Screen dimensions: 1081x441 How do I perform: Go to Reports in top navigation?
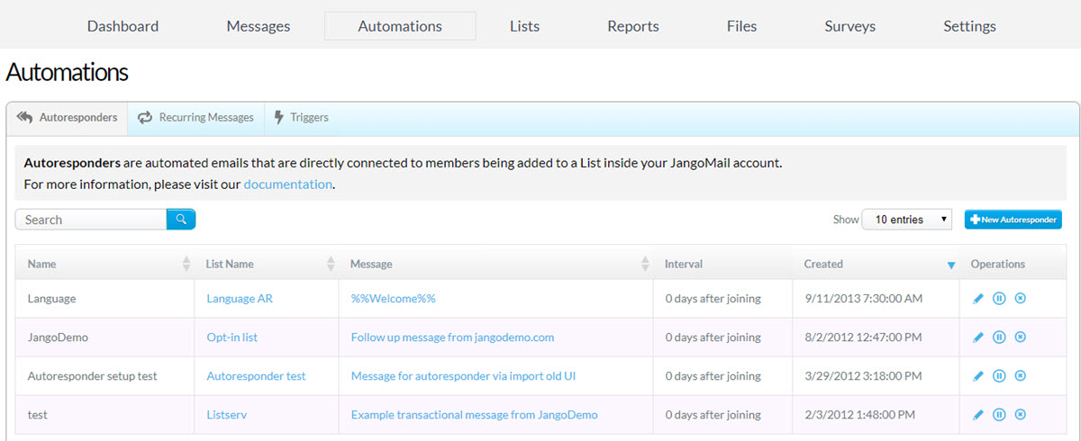(x=633, y=26)
